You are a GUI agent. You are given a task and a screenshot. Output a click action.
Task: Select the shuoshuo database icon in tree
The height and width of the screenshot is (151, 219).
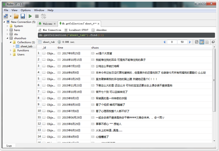(11, 38)
